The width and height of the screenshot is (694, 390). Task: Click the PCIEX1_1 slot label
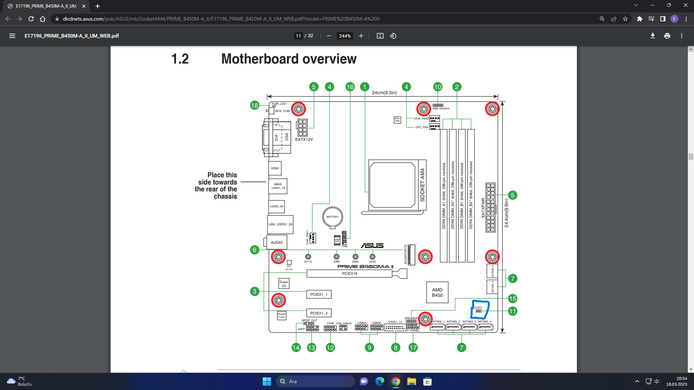[319, 294]
